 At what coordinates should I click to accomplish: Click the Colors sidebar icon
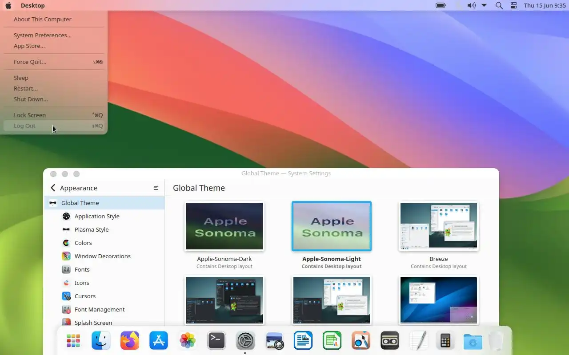66,243
